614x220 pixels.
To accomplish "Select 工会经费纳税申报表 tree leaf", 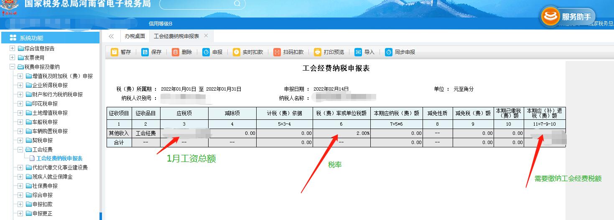I will point(59,159).
